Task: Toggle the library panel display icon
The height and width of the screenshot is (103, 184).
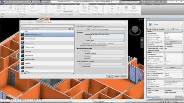Action: pyautogui.click(x=70, y=29)
